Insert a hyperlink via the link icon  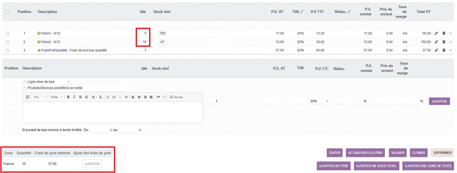pos(158,97)
